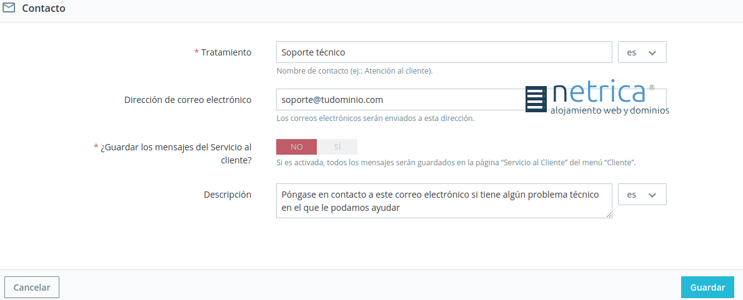Click the Dirección de correo electrónico label
743x300 pixels.
(188, 100)
